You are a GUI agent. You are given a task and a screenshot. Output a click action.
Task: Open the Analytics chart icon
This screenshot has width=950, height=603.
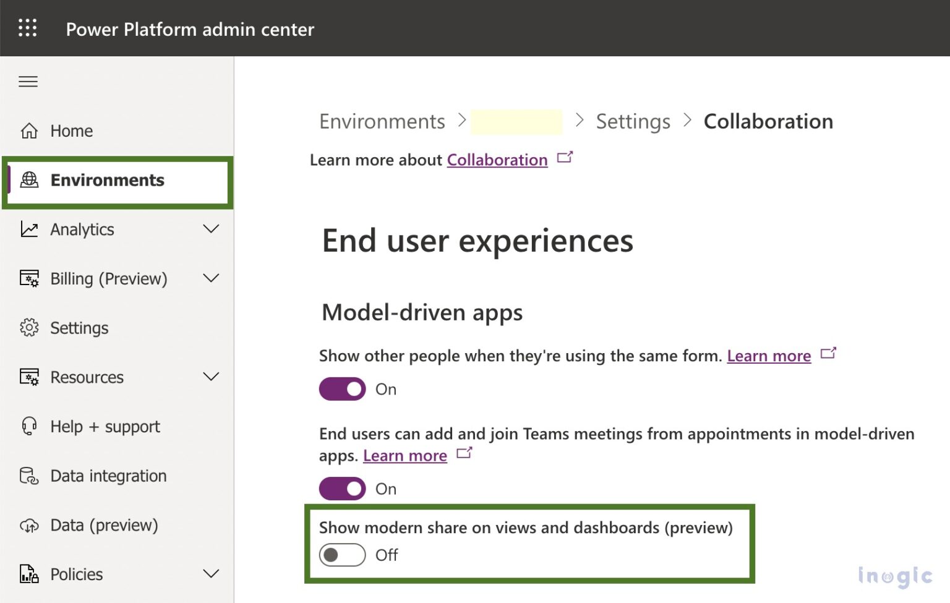point(28,229)
